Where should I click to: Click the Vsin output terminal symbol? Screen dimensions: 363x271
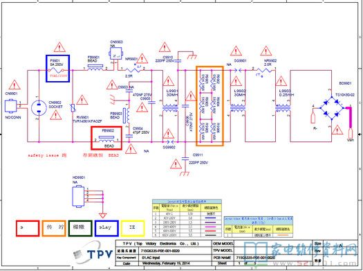[x=351, y=133]
